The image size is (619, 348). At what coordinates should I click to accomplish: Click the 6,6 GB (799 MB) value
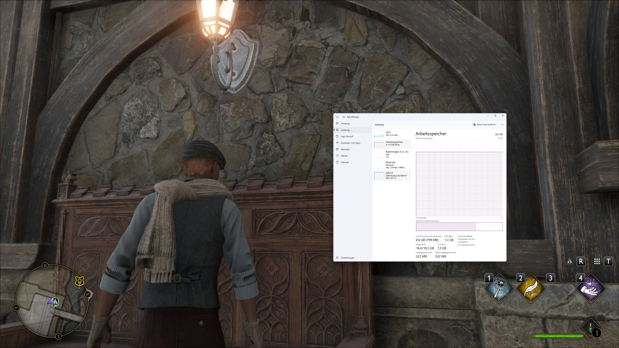(427, 240)
